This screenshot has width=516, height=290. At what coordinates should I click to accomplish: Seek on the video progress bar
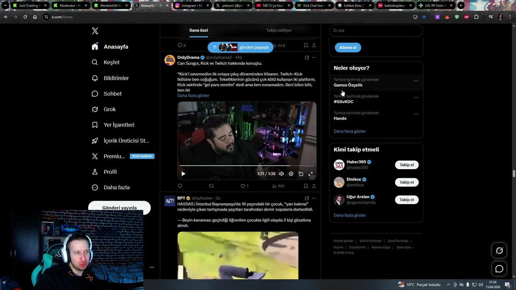click(x=247, y=166)
